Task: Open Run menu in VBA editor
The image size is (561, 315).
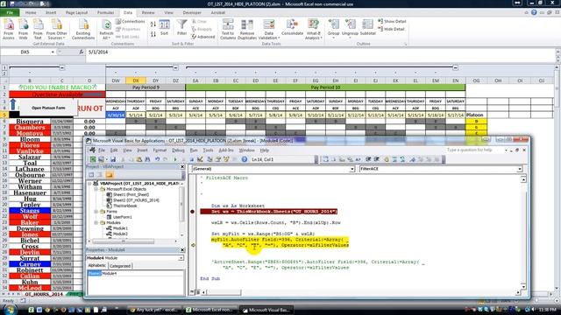Action: [194, 150]
